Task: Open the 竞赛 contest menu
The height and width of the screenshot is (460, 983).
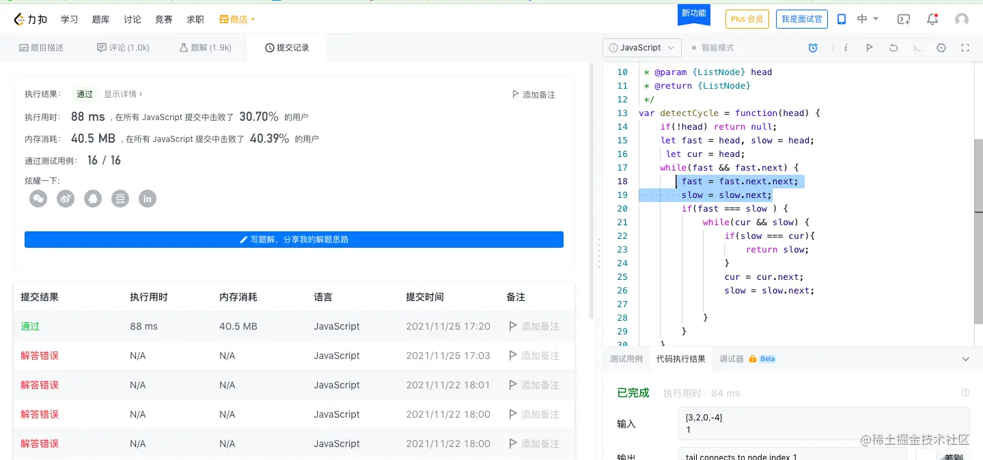Action: [164, 20]
